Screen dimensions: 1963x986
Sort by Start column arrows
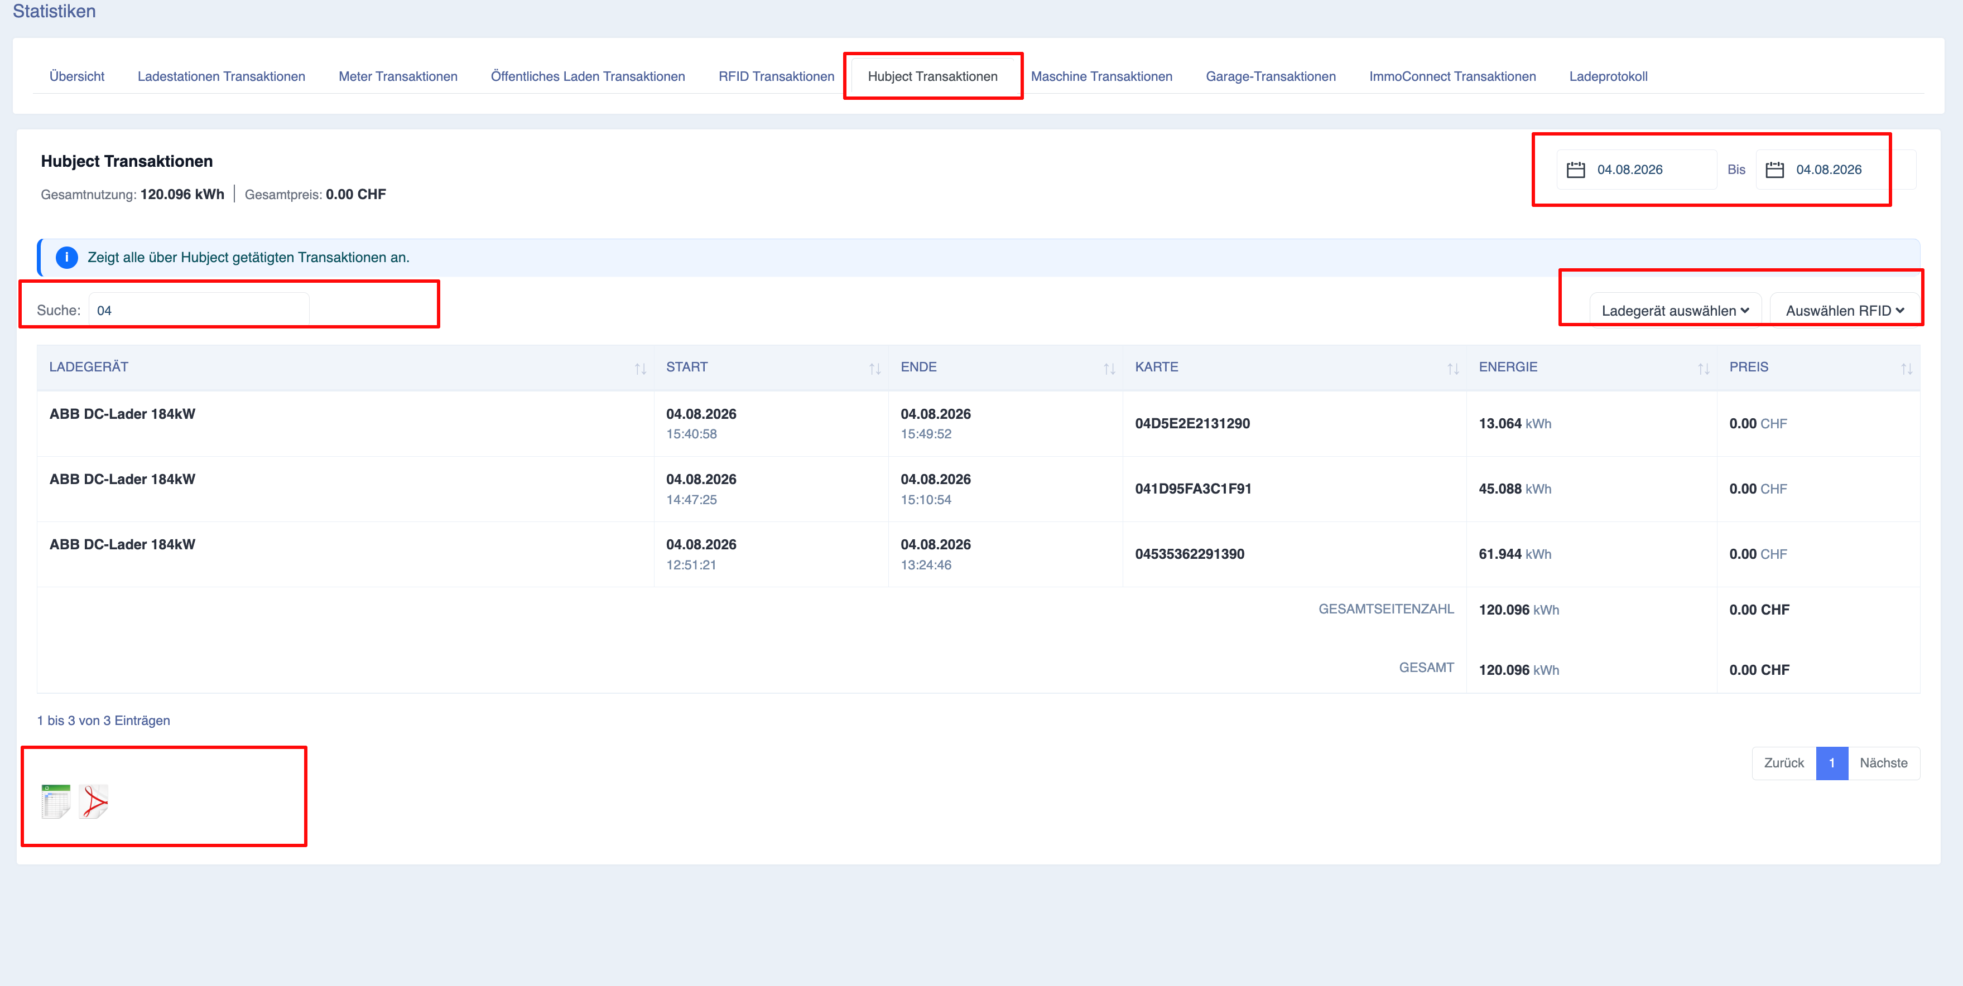click(x=875, y=369)
